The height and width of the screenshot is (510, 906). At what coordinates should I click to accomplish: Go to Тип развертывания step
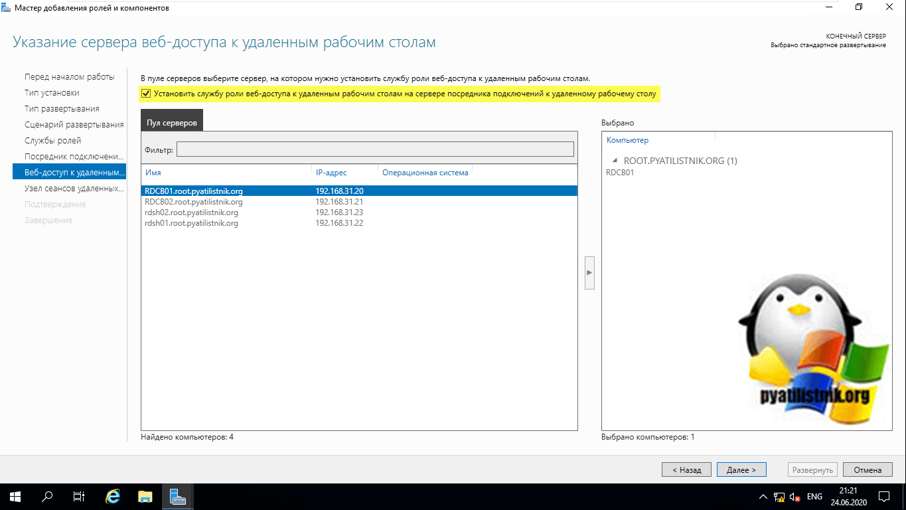click(62, 109)
